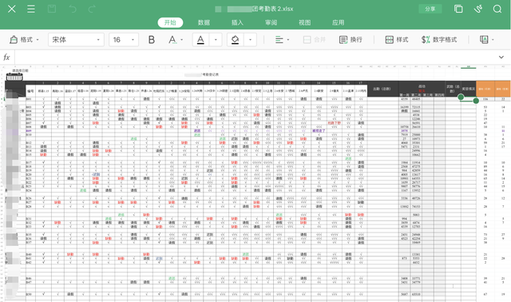Expand the fill color dropdown arrow
The height and width of the screenshot is (302, 511).
[250, 40]
